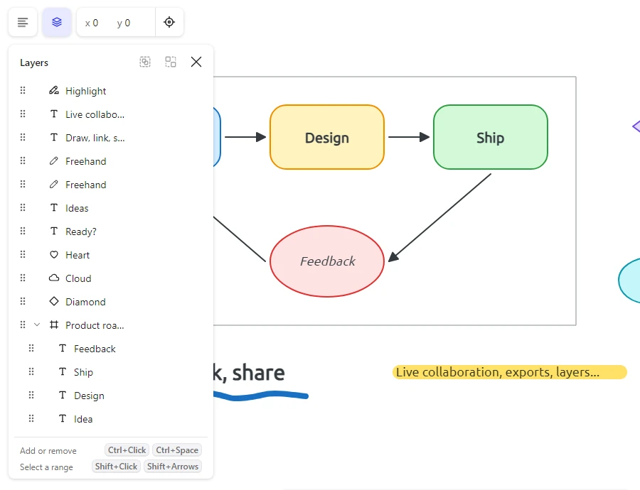Select the yellow Design box on canvas

pos(327,137)
